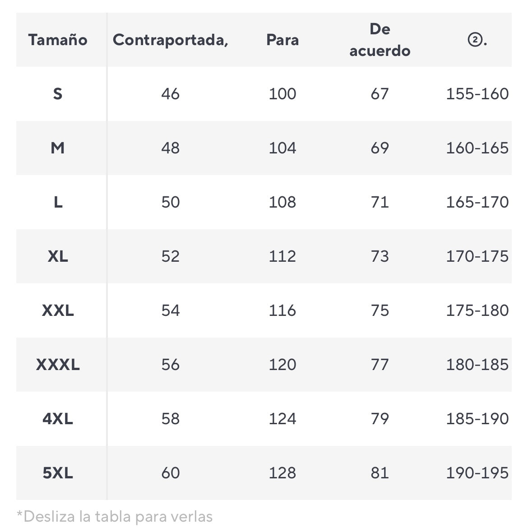Screen dimensions: 528x528
Task: Click the value 46 in Contraportada column
Action: tap(171, 93)
